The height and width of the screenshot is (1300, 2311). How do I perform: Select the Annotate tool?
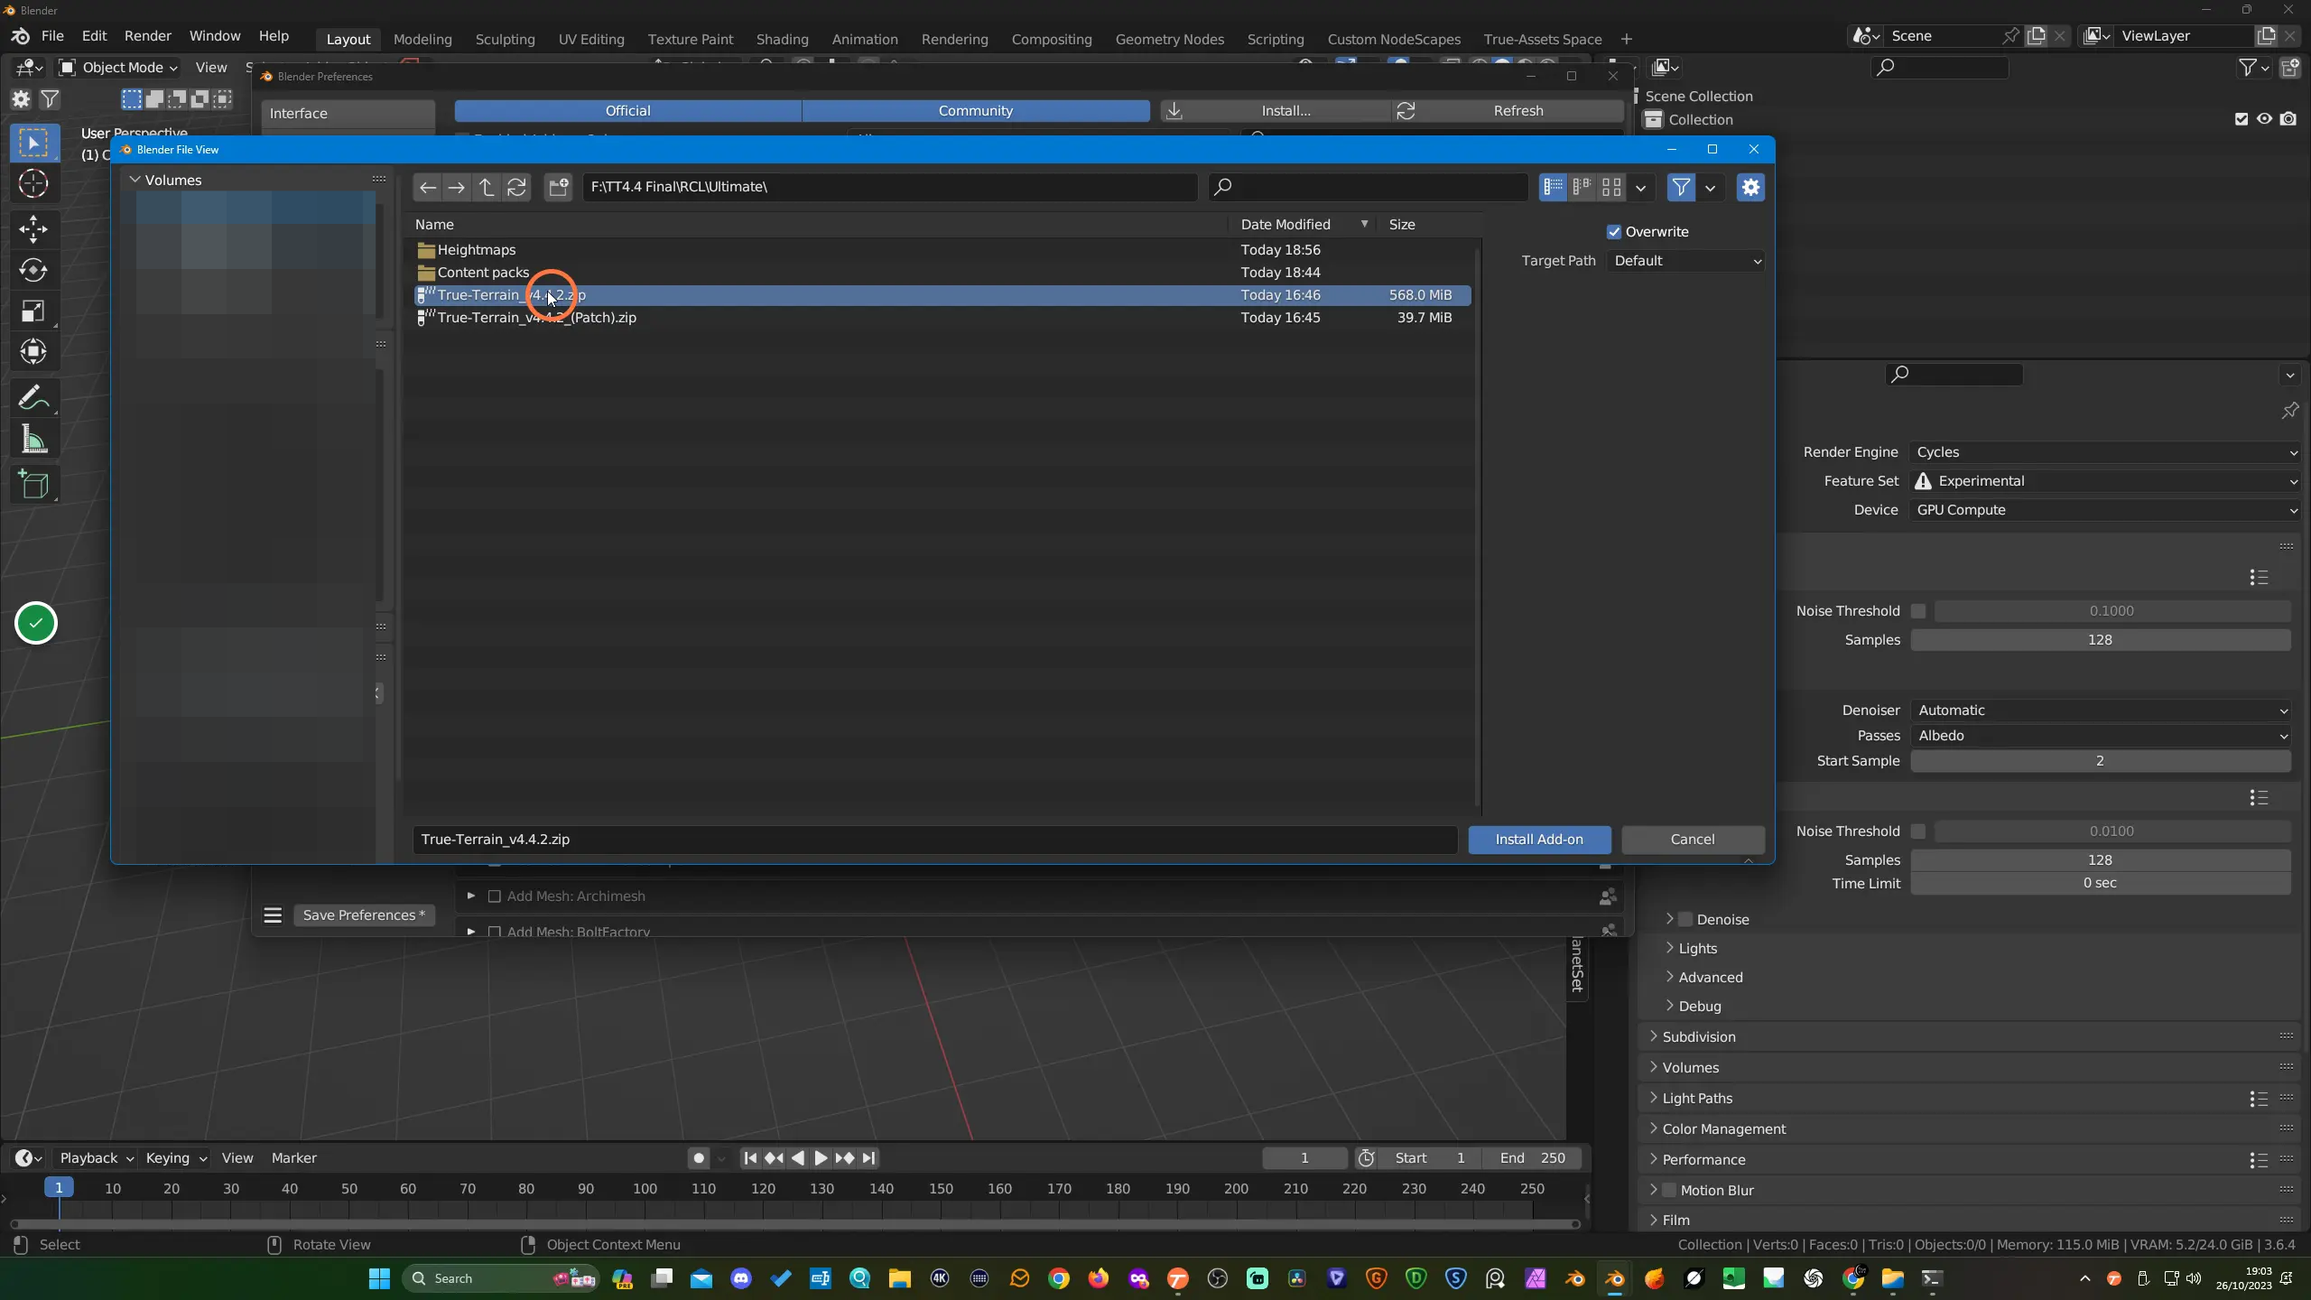pyautogui.click(x=33, y=397)
